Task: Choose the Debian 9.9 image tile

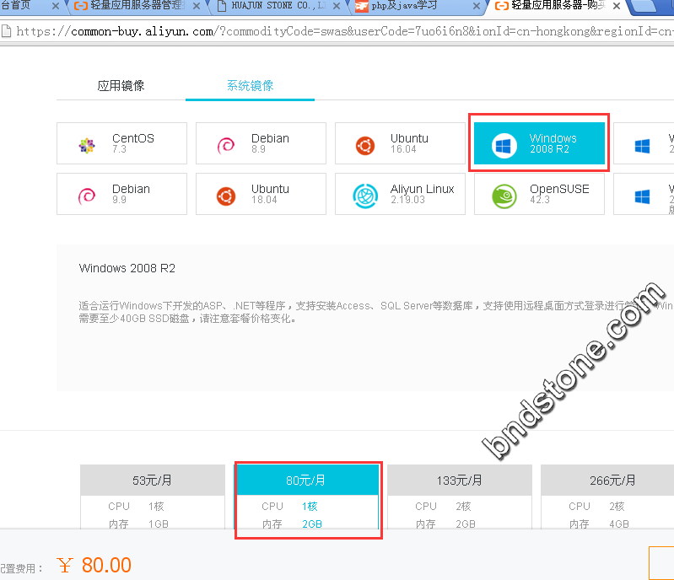Action: point(121,194)
